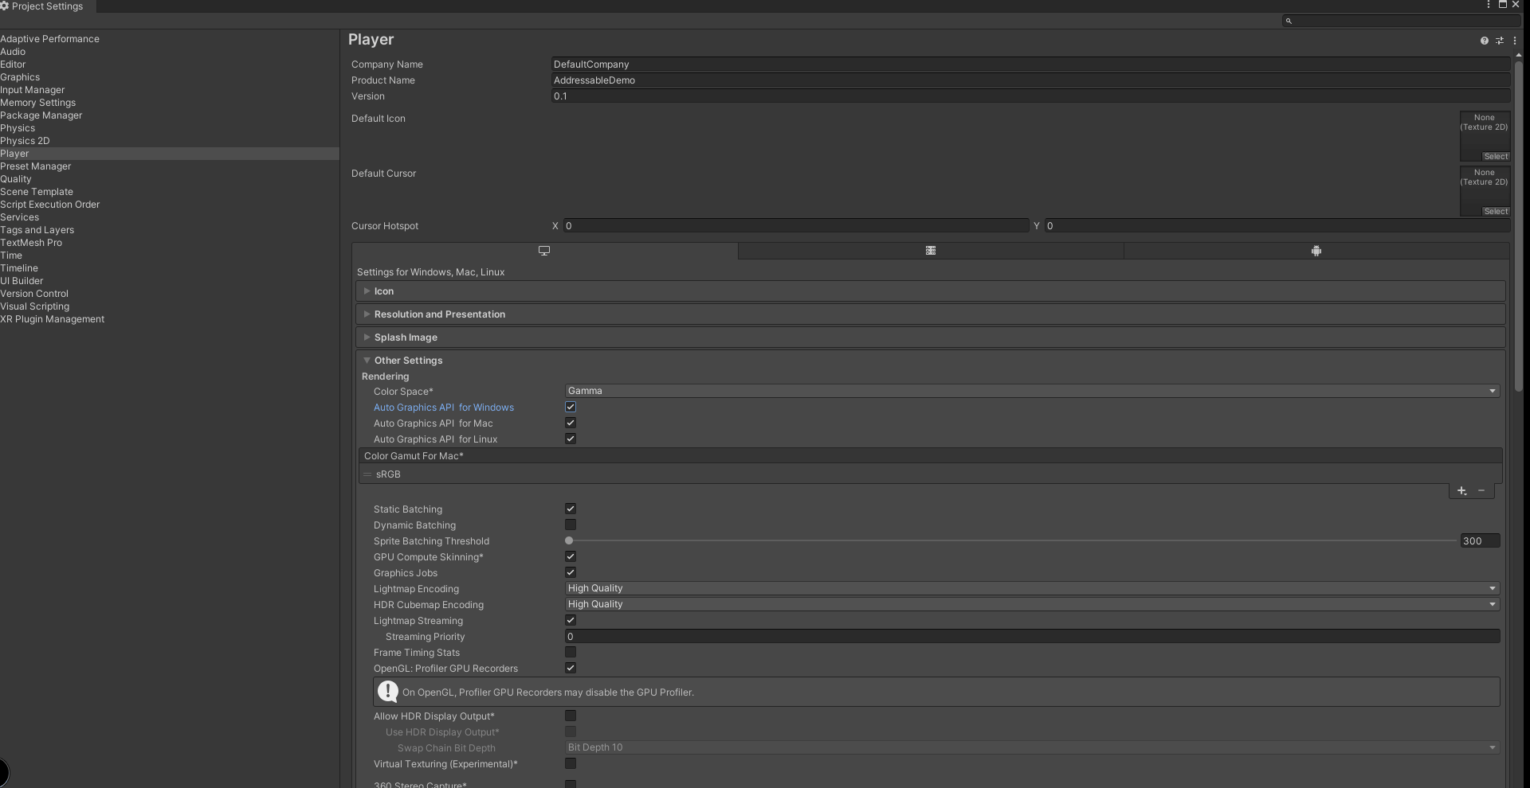
Task: Toggle GPU Compute Skinning checkbox
Action: pyautogui.click(x=571, y=557)
